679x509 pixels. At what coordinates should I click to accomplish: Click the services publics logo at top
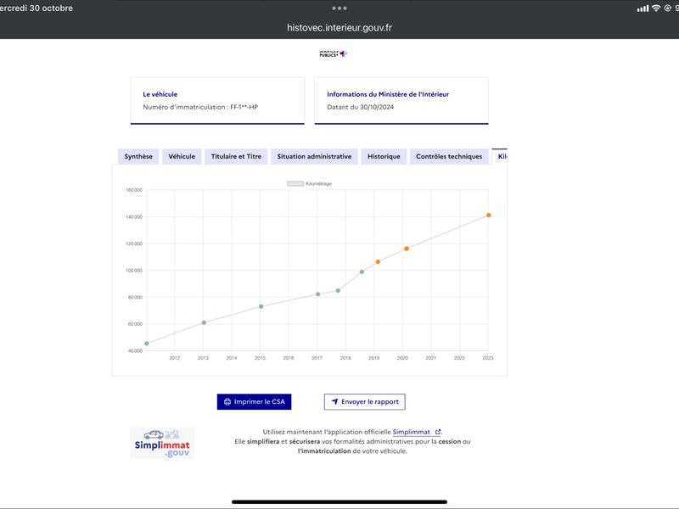(333, 53)
